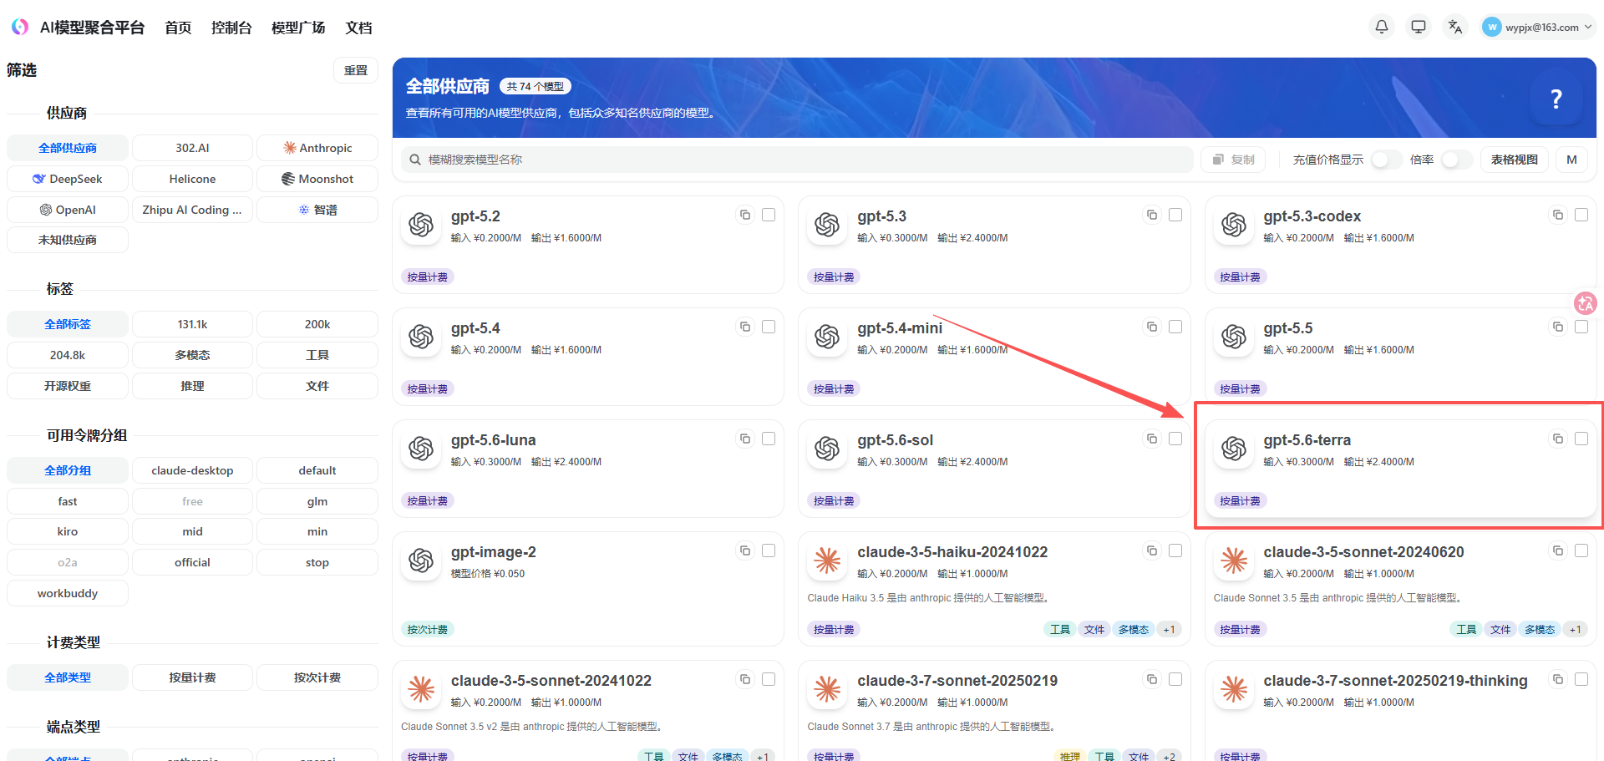
Task: Click OpenAI logo on gpt-5.2 card
Action: [421, 225]
